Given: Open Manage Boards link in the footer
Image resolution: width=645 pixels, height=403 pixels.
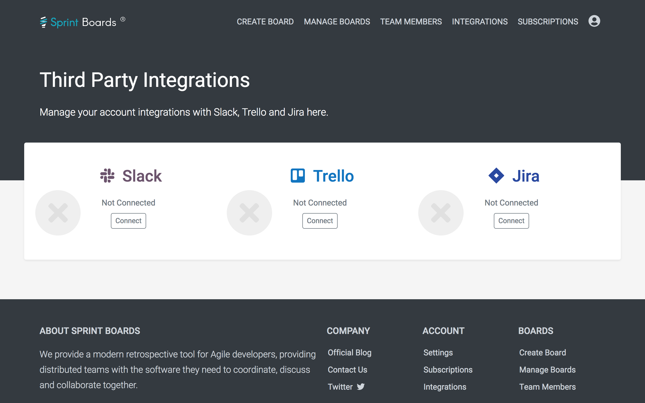Looking at the screenshot, I should click(x=547, y=370).
